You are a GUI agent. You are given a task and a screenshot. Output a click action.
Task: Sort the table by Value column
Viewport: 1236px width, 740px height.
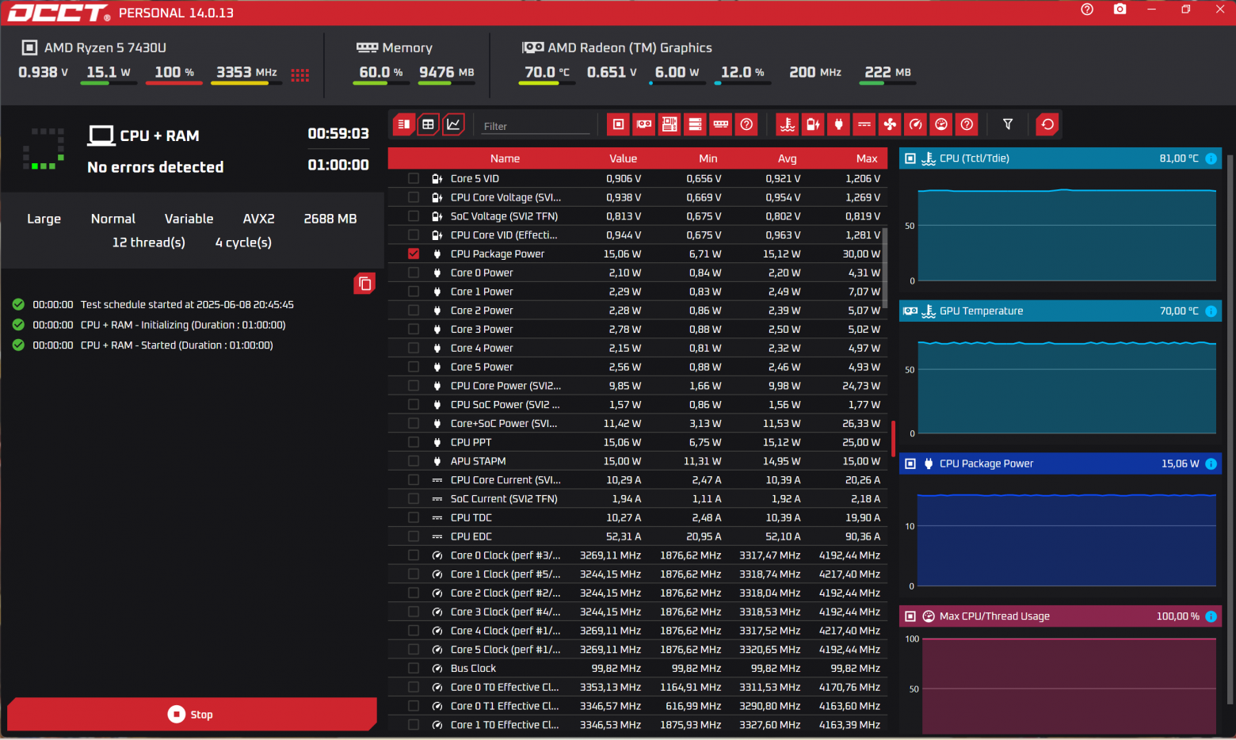(623, 158)
